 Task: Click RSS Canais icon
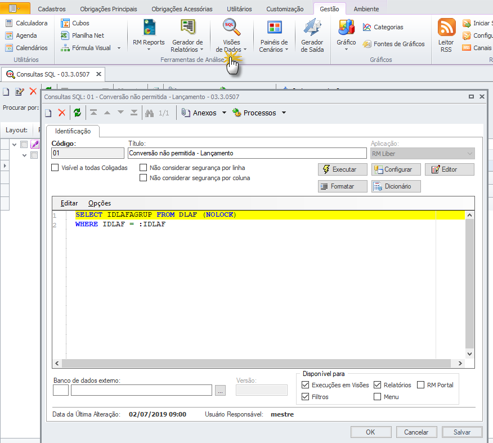467,48
